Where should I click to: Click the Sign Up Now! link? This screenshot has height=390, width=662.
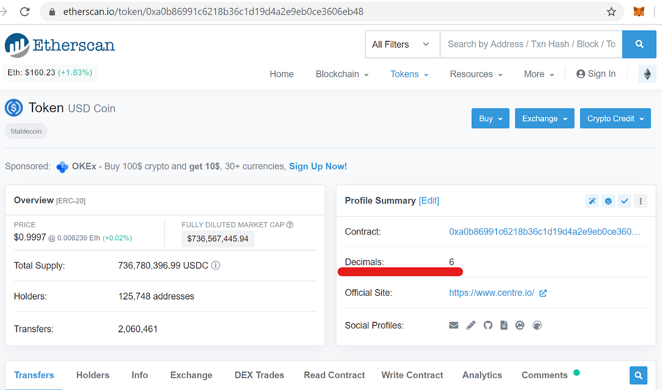[318, 166]
